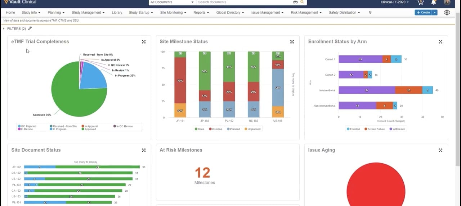Toggle the In Progress legend entry
Screen dimensions: 461x206
coord(58,129)
